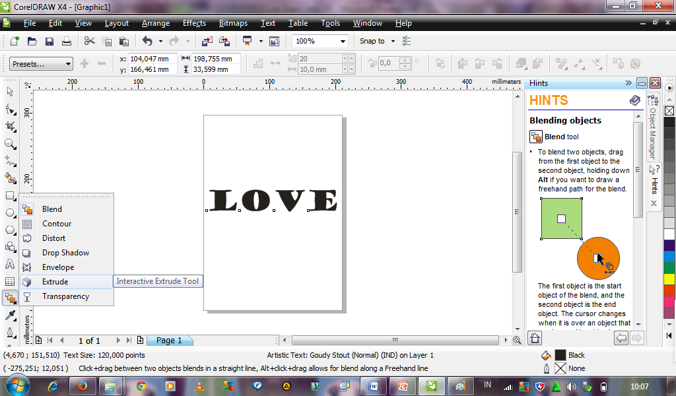Screen dimensions: 676x396
Task: Open the Presets dropdown
Action: coord(41,64)
